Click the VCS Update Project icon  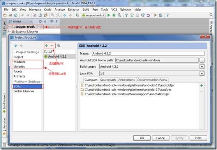tap(126, 15)
